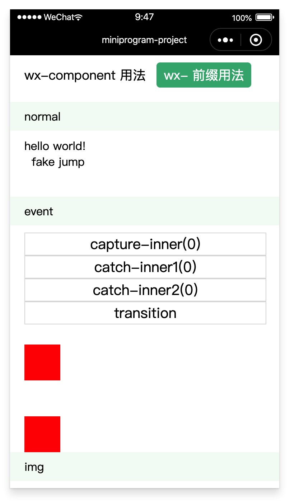Select the wx-component 用法 label
Screen dimensions: 290x501
tap(85, 75)
